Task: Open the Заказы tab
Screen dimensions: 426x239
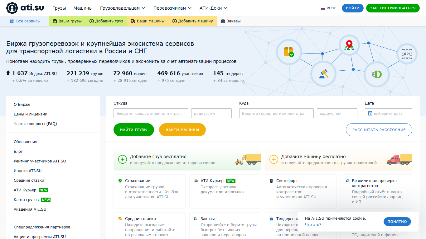Action: click(231, 21)
